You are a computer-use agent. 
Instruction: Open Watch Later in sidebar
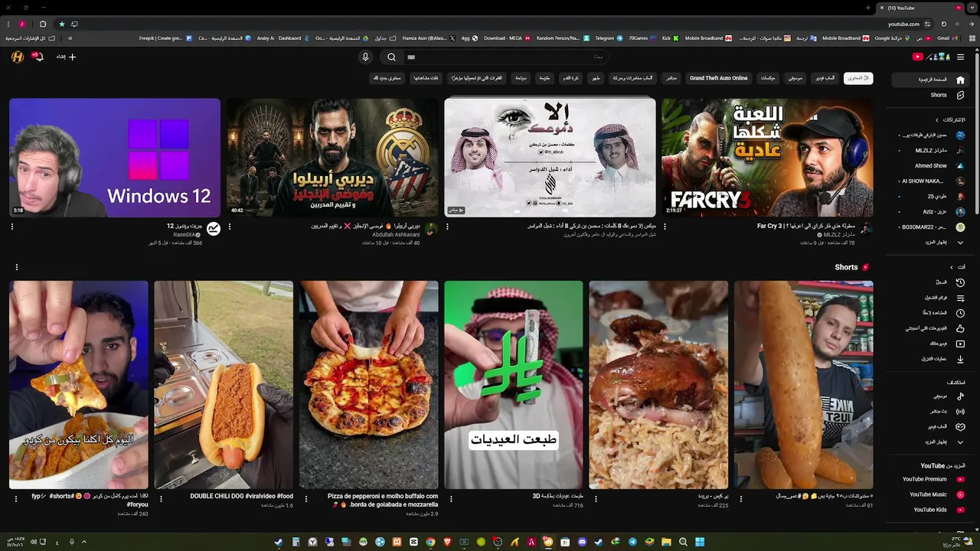pos(932,313)
